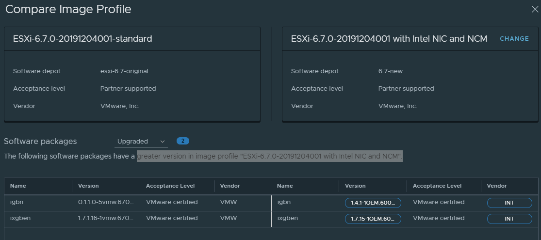Select the 1.7.15-1OEM version pill for ixgben
The image size is (541, 240).
[373, 219]
